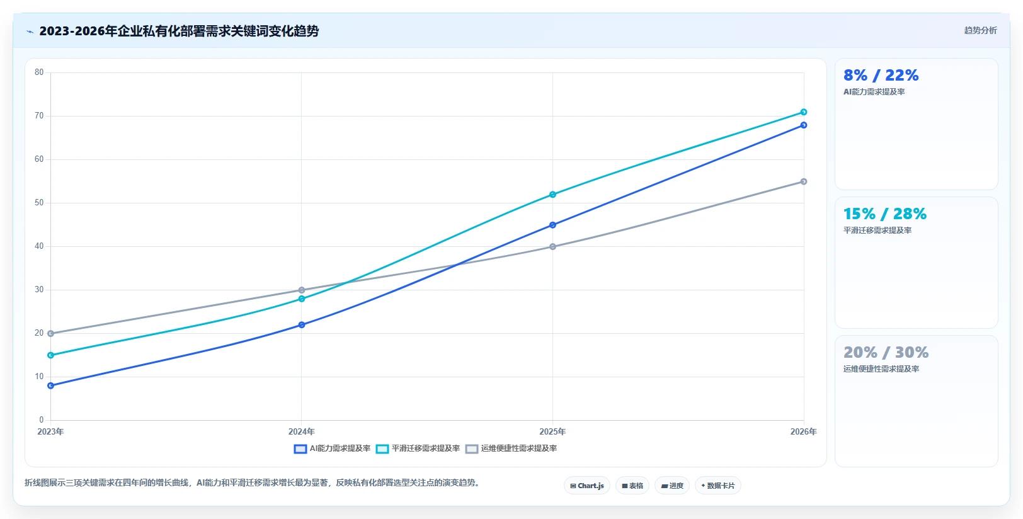Viewport: 1023px width, 519px height.
Task: Click the 数据卡片 tag
Action: [718, 486]
